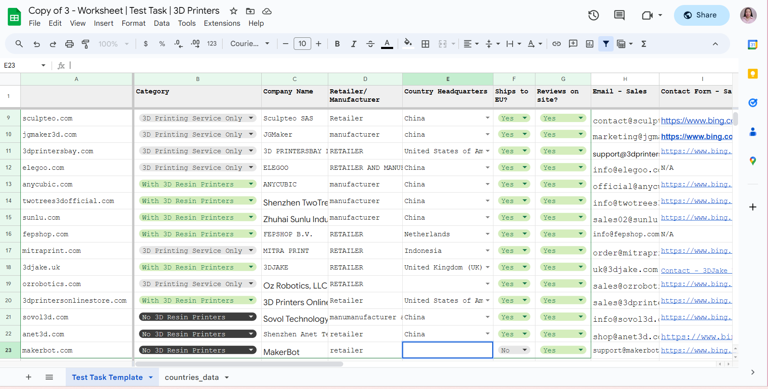Toggle bold formatting
This screenshot has width=768, height=389.
(x=337, y=44)
